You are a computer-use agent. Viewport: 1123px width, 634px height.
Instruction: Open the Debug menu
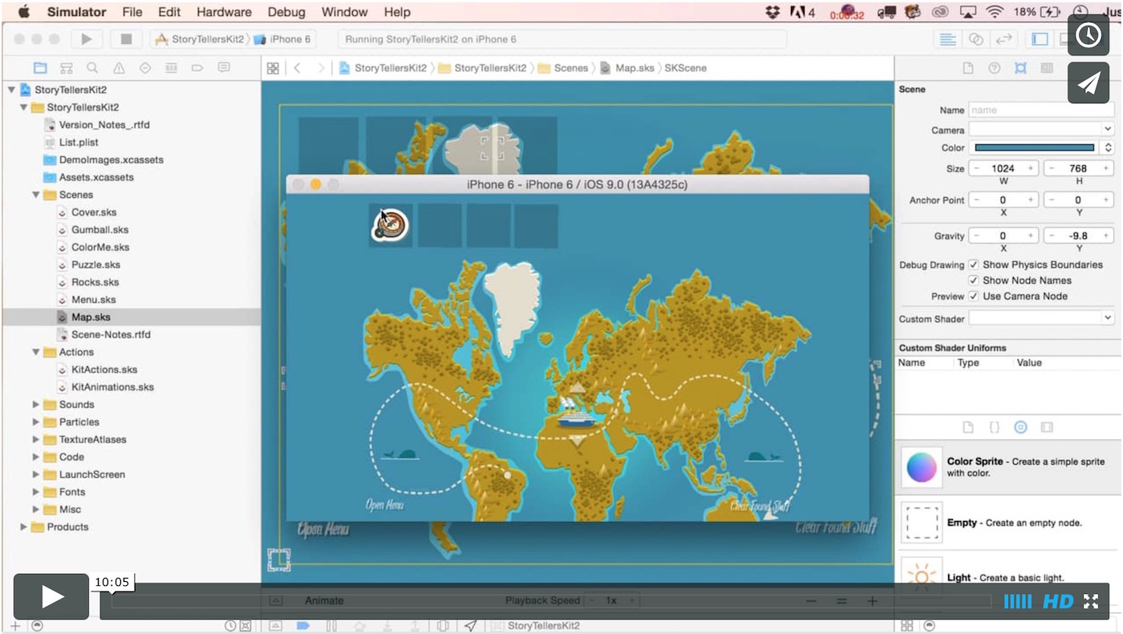pyautogui.click(x=286, y=12)
